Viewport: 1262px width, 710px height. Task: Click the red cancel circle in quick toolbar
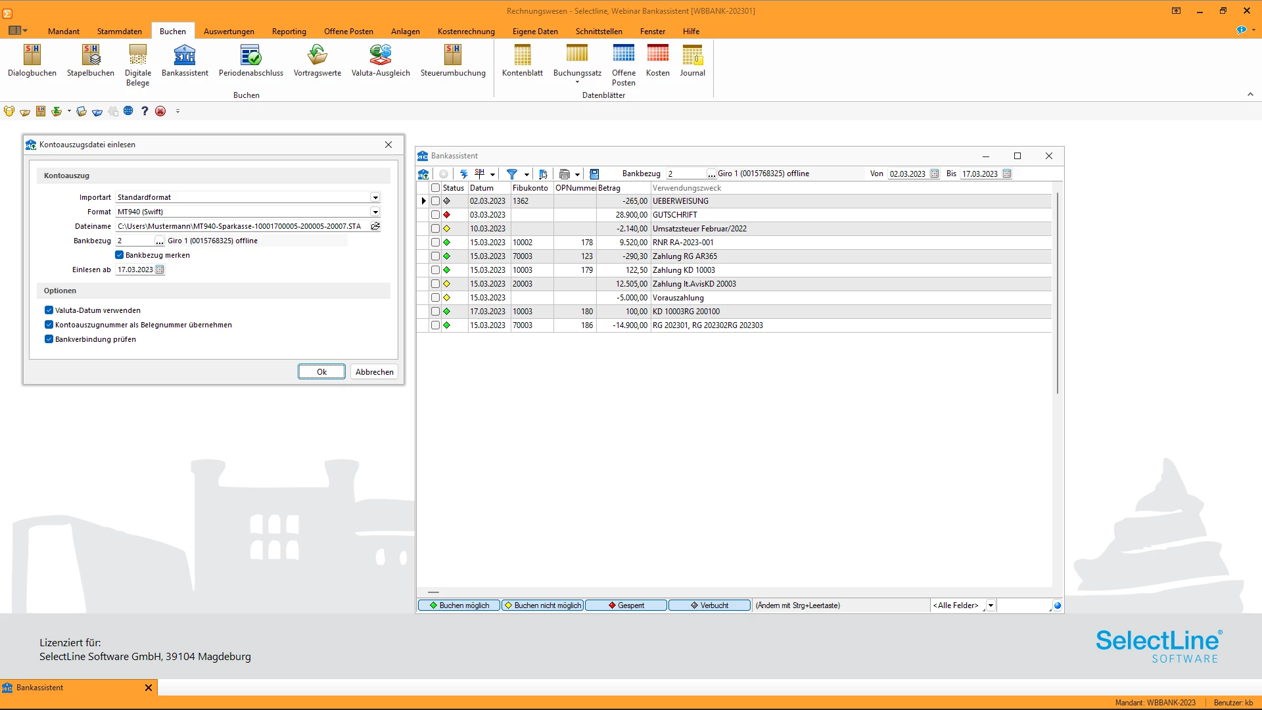pyautogui.click(x=160, y=111)
